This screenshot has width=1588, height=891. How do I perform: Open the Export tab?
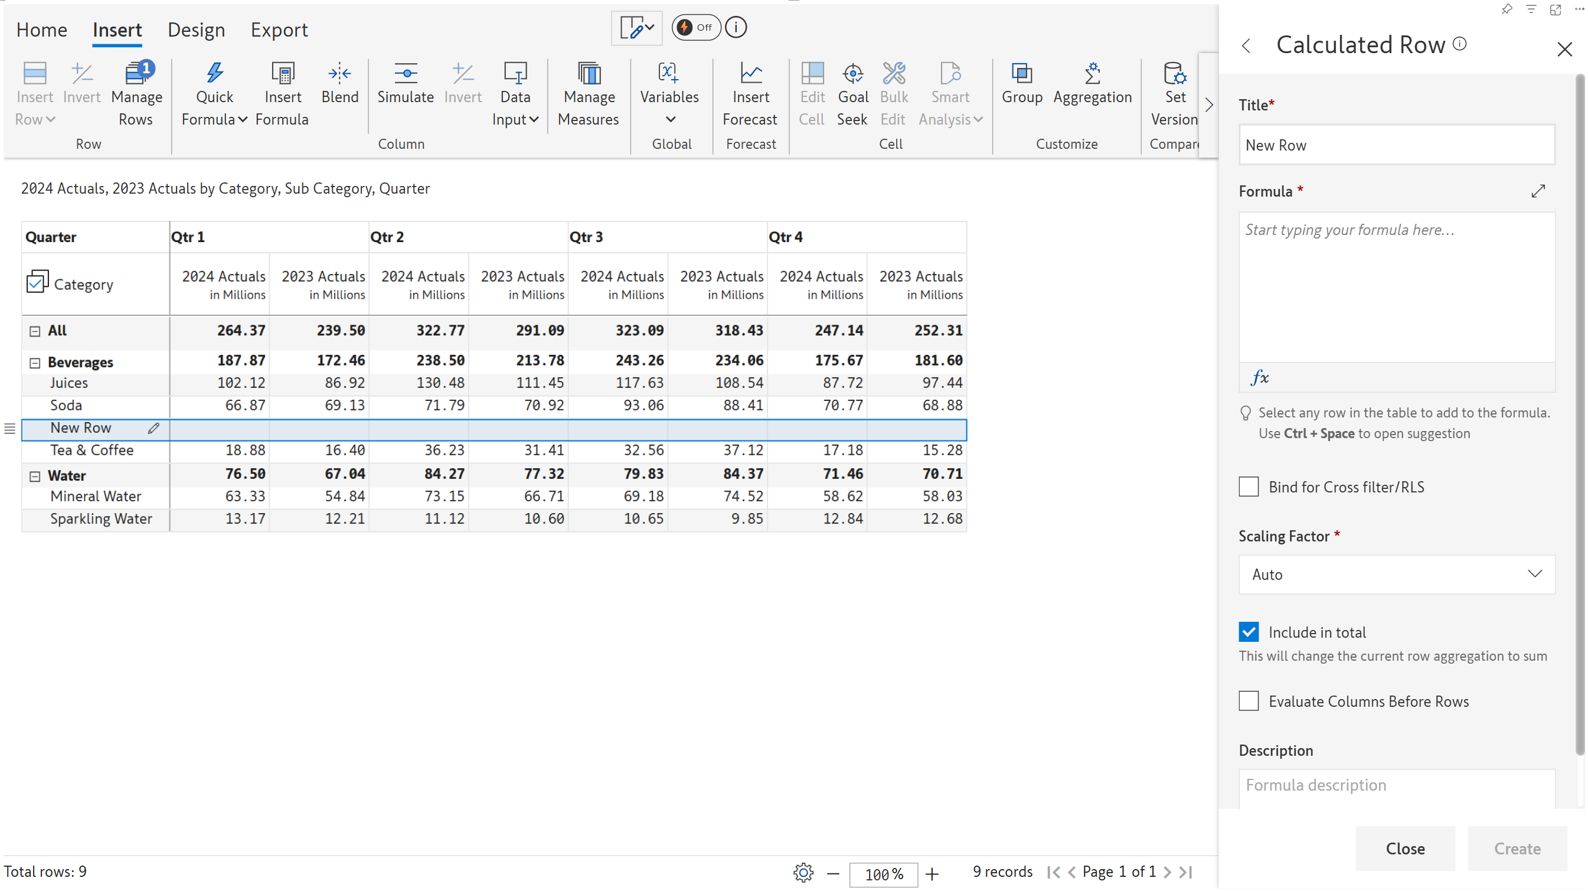tap(279, 30)
